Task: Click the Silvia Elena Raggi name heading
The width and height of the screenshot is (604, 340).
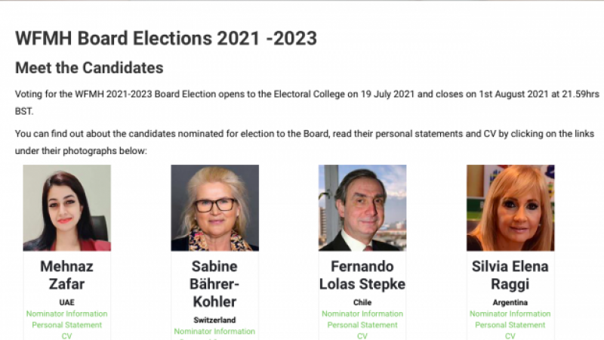Action: (x=510, y=275)
